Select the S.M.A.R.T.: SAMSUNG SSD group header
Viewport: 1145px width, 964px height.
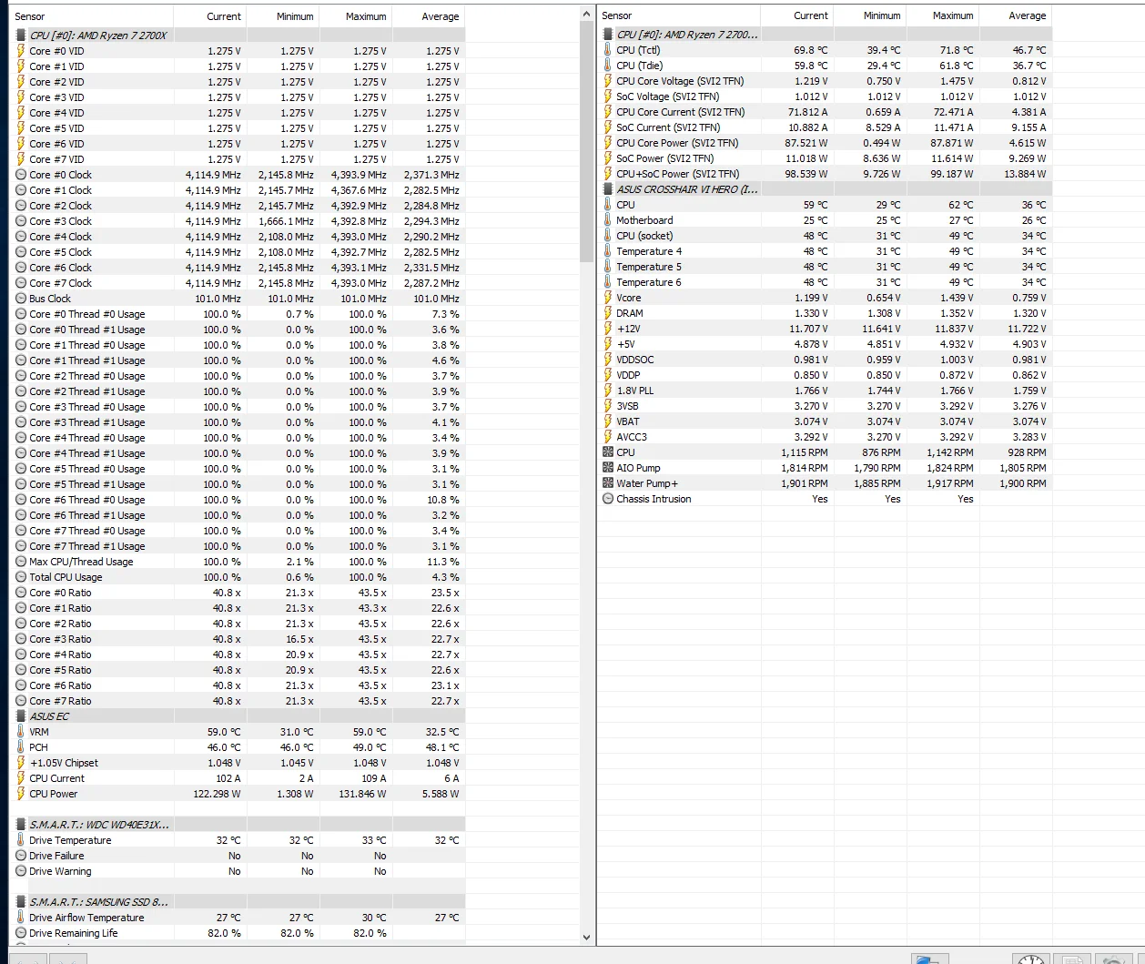click(99, 902)
